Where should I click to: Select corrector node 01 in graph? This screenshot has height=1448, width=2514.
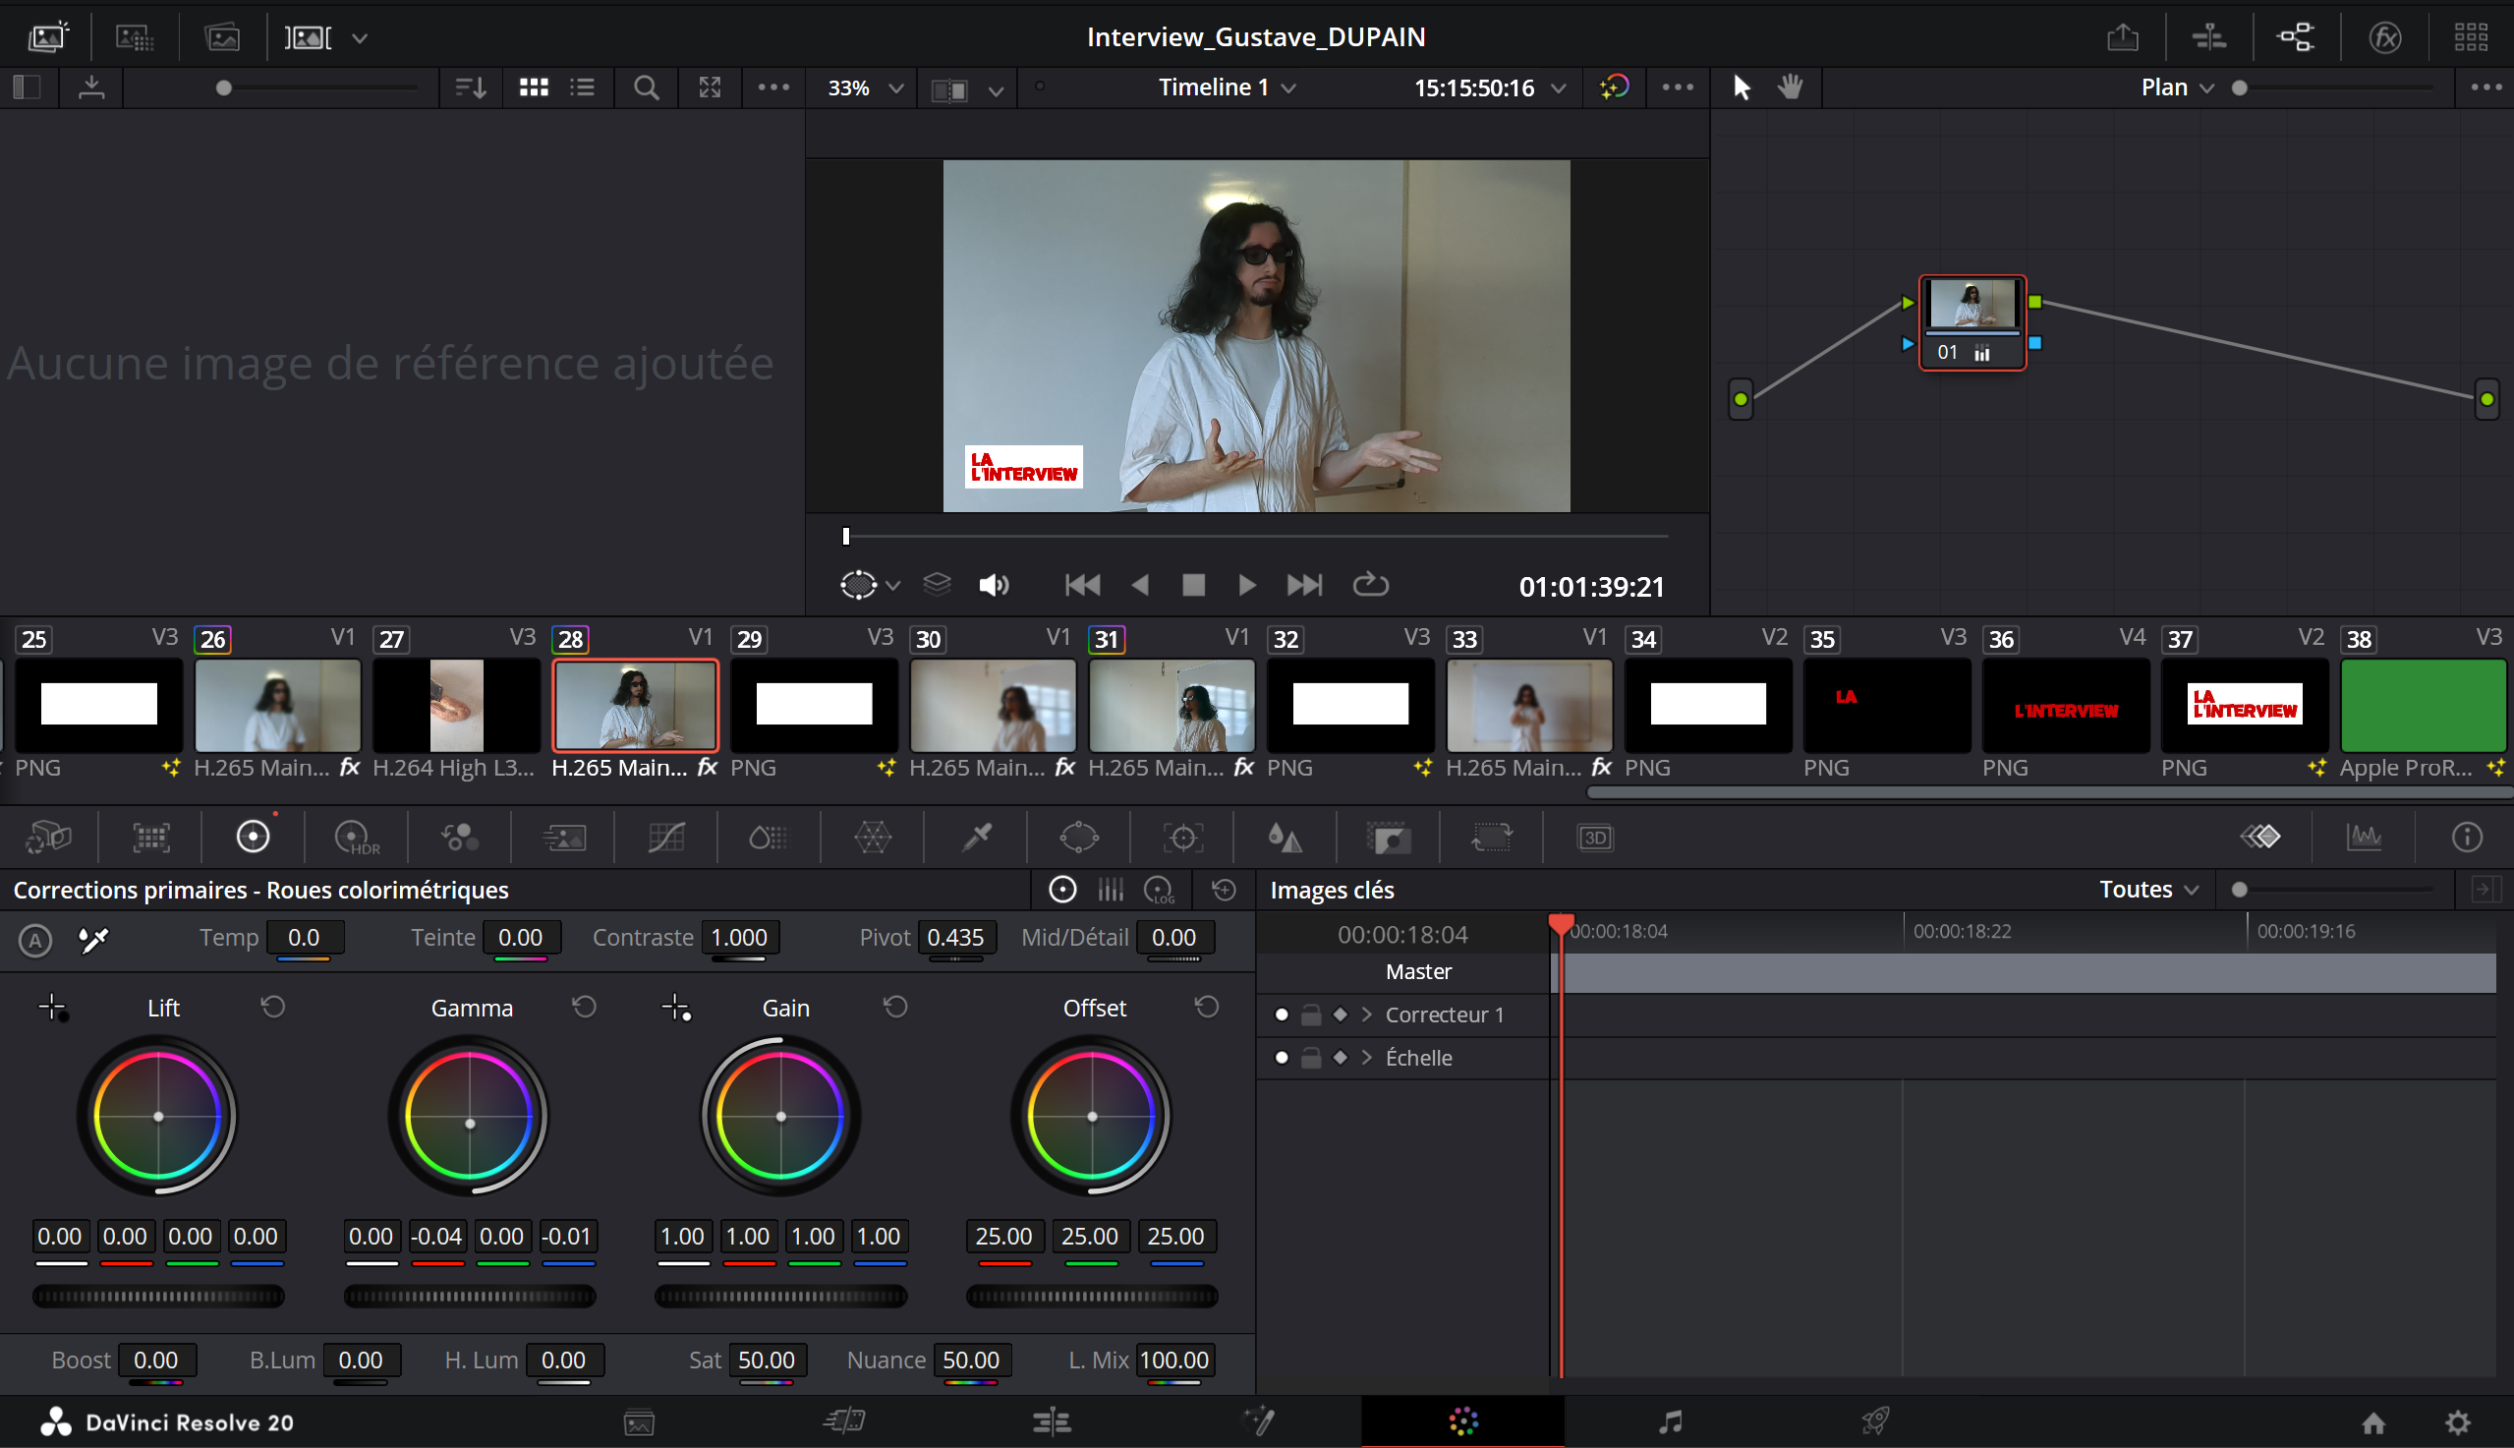(x=1971, y=321)
